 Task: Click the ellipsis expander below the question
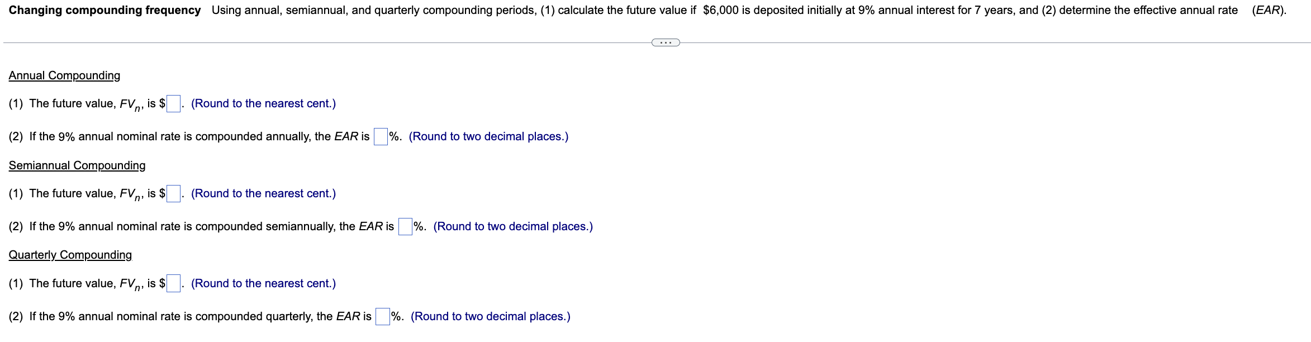coord(665,41)
